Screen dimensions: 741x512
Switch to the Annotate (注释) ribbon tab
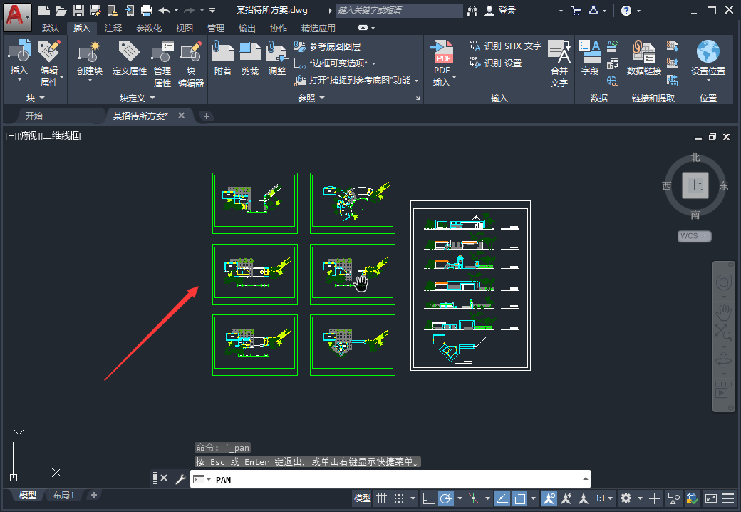tap(113, 29)
